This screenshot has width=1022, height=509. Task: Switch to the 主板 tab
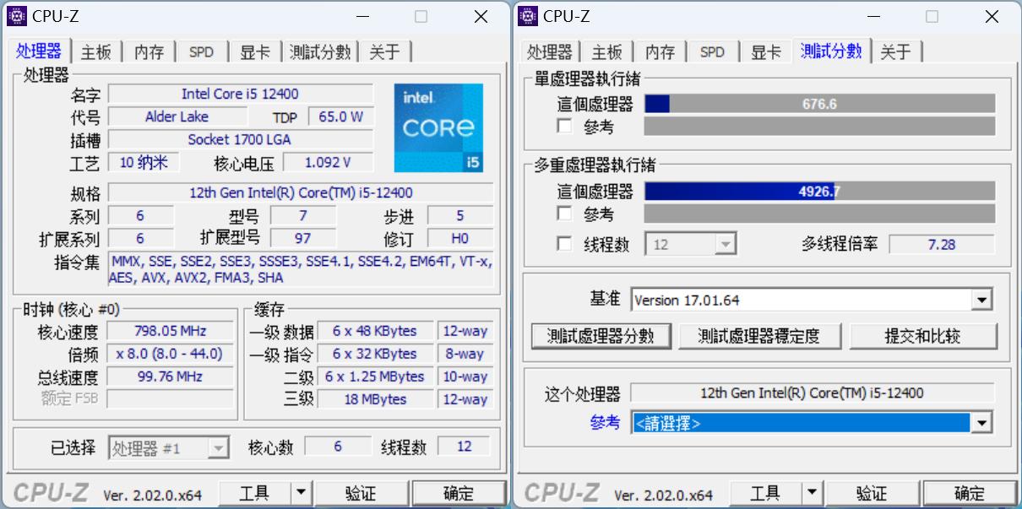point(95,51)
